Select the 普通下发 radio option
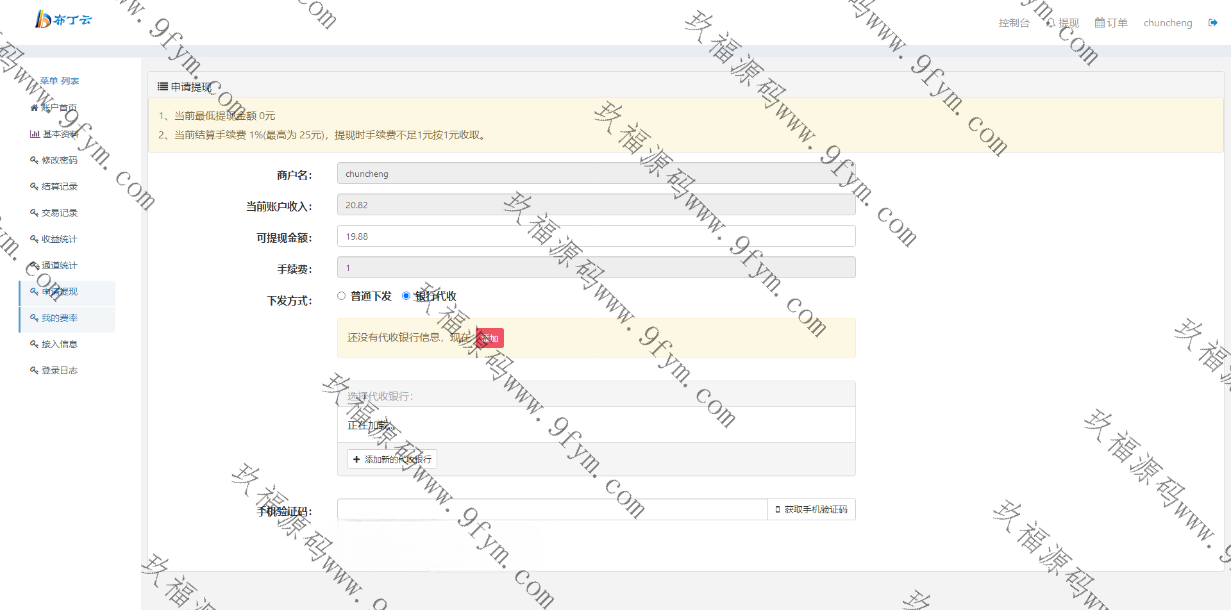1231x610 pixels. point(342,296)
